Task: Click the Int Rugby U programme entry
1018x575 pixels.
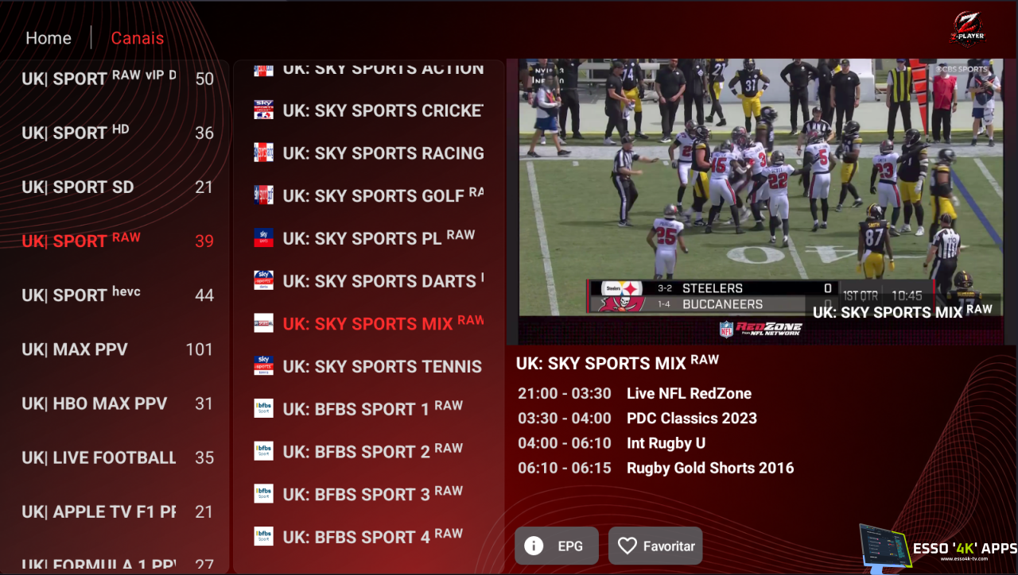Action: (x=666, y=443)
